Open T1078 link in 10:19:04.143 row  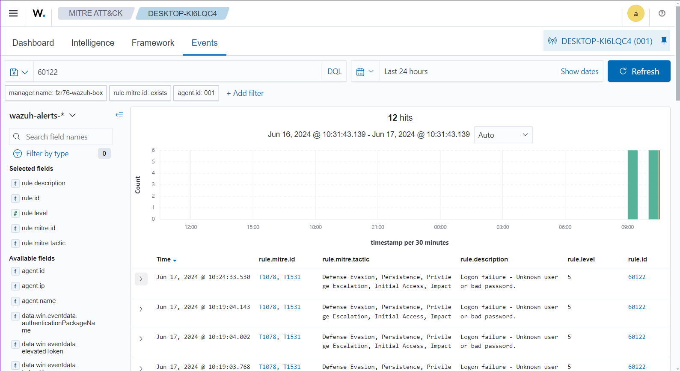(267, 307)
